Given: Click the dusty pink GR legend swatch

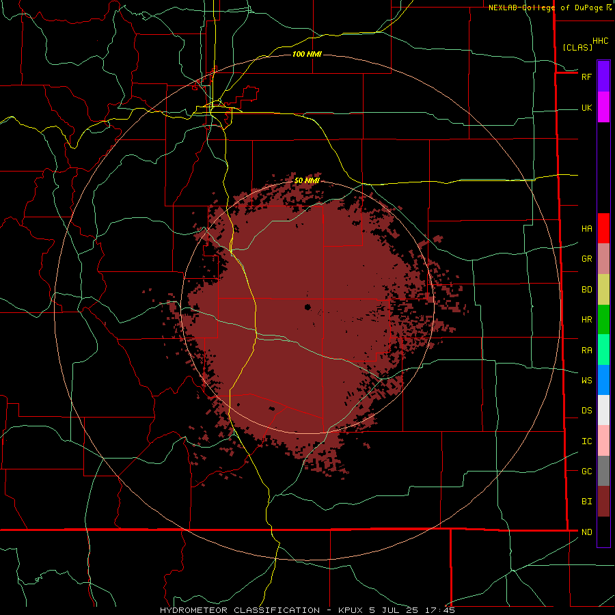Looking at the screenshot, I should click(603, 259).
